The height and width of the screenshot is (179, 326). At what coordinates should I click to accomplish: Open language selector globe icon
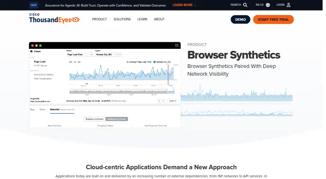tap(268, 5)
